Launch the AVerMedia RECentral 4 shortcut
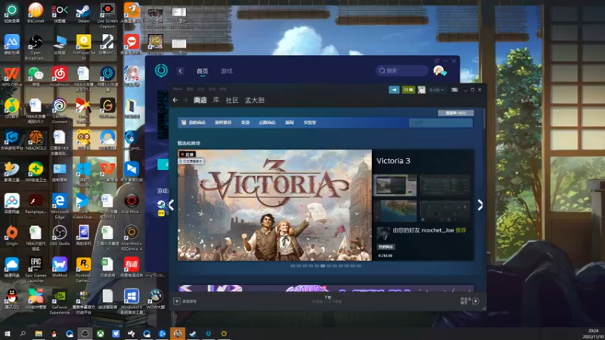 pyautogui.click(x=131, y=238)
